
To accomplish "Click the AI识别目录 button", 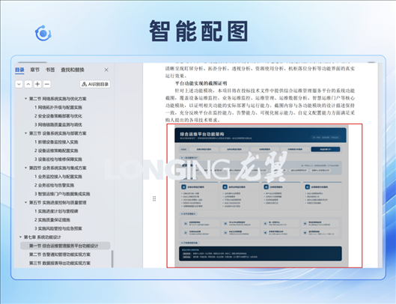I will pyautogui.click(x=95, y=84).
